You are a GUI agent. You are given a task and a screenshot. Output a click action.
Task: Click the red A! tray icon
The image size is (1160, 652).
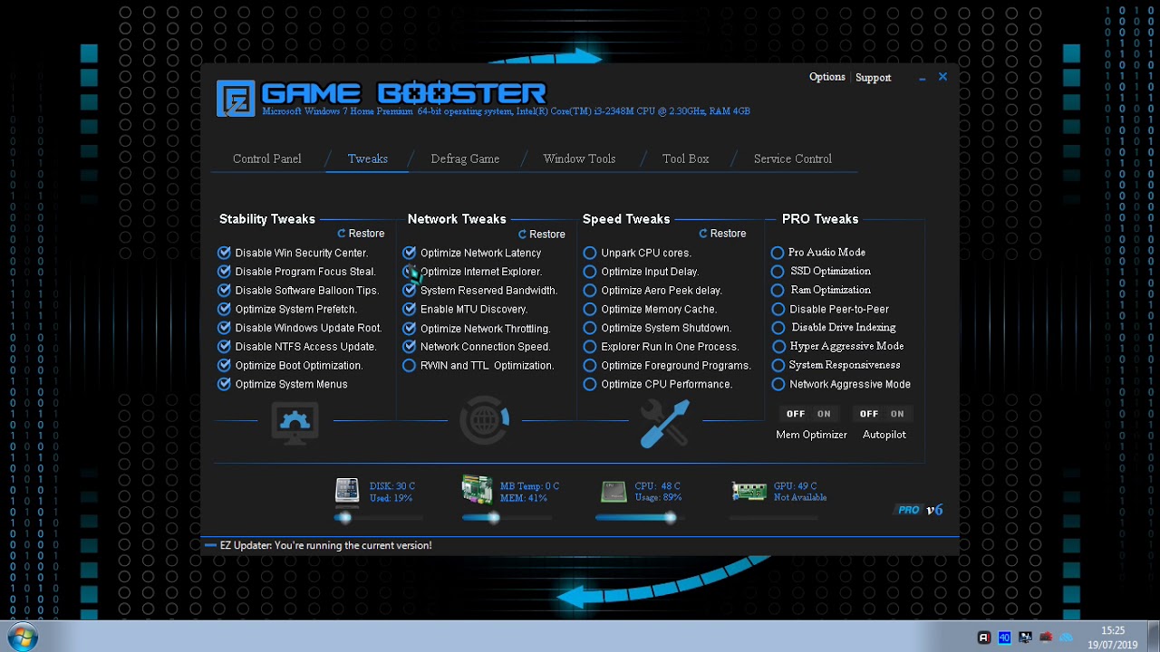pos(984,638)
